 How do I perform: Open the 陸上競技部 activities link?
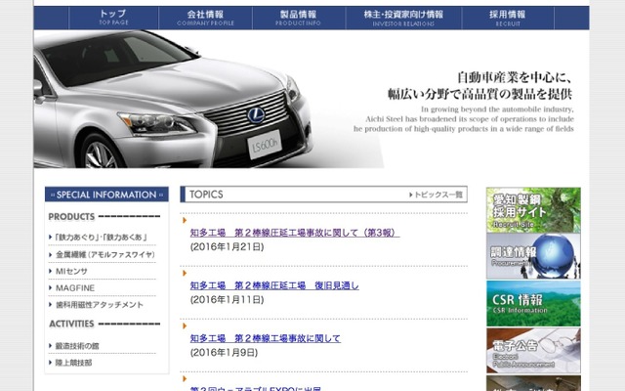[x=73, y=363]
